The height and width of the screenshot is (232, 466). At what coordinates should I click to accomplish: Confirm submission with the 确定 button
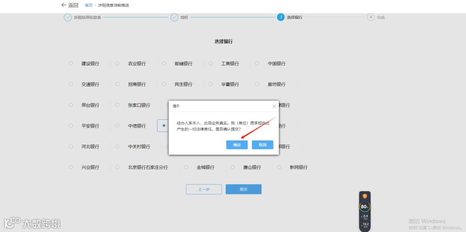(x=237, y=145)
